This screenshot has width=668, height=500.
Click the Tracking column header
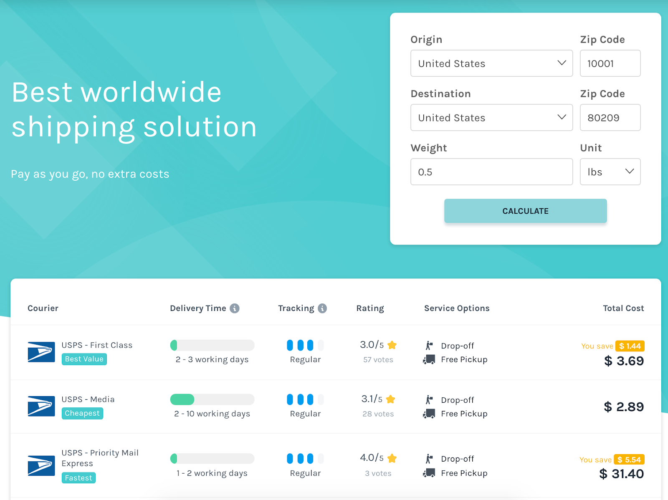tap(296, 308)
